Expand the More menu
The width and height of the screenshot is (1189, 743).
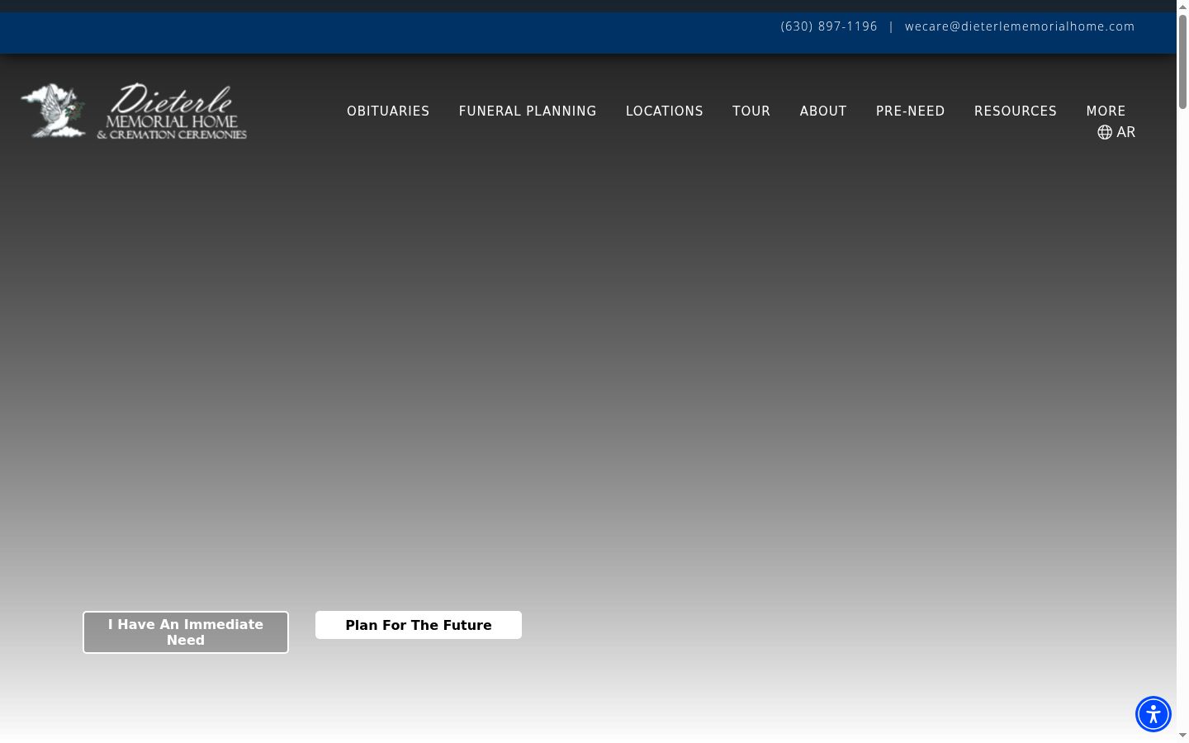click(x=1106, y=111)
